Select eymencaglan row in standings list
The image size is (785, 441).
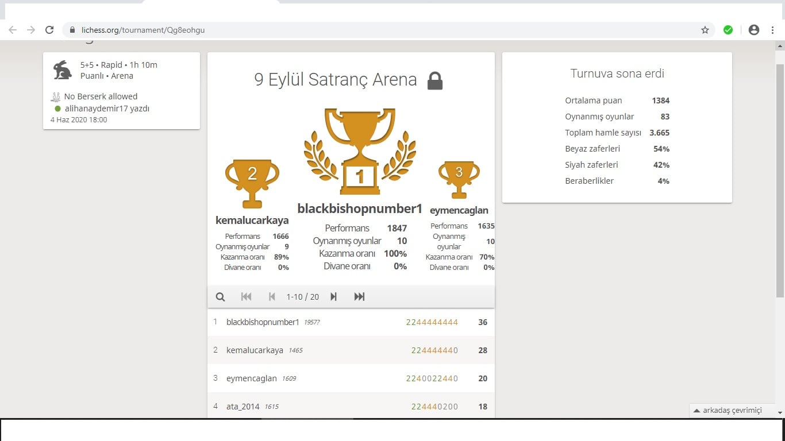coord(351,378)
